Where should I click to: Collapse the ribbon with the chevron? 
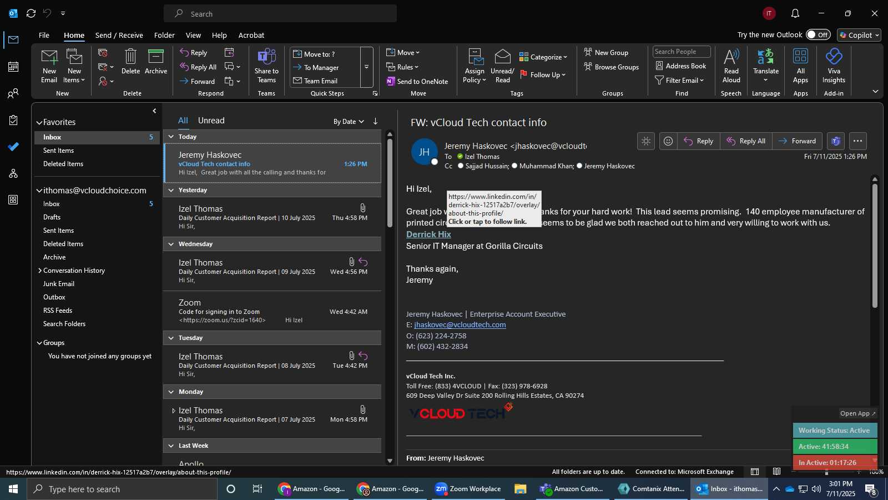click(875, 92)
